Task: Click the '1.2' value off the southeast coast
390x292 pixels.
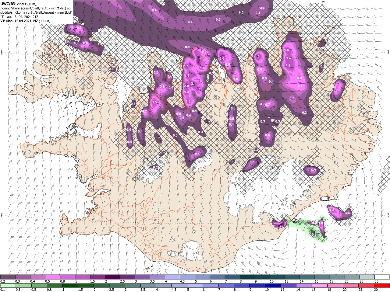Action: click(332, 210)
